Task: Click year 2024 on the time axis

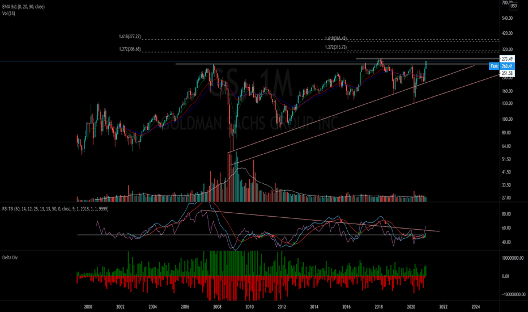Action: point(476,306)
